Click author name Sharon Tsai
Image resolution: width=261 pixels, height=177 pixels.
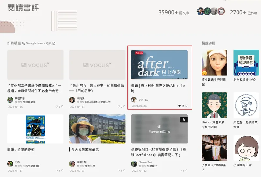pos(145,162)
